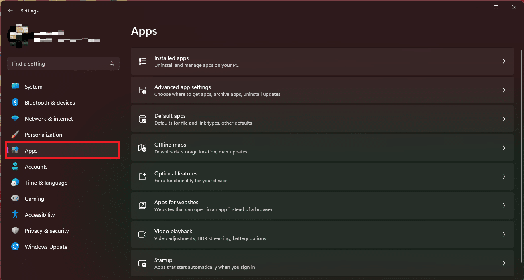
Task: Click the Video playback chevron arrow
Action: pos(504,234)
